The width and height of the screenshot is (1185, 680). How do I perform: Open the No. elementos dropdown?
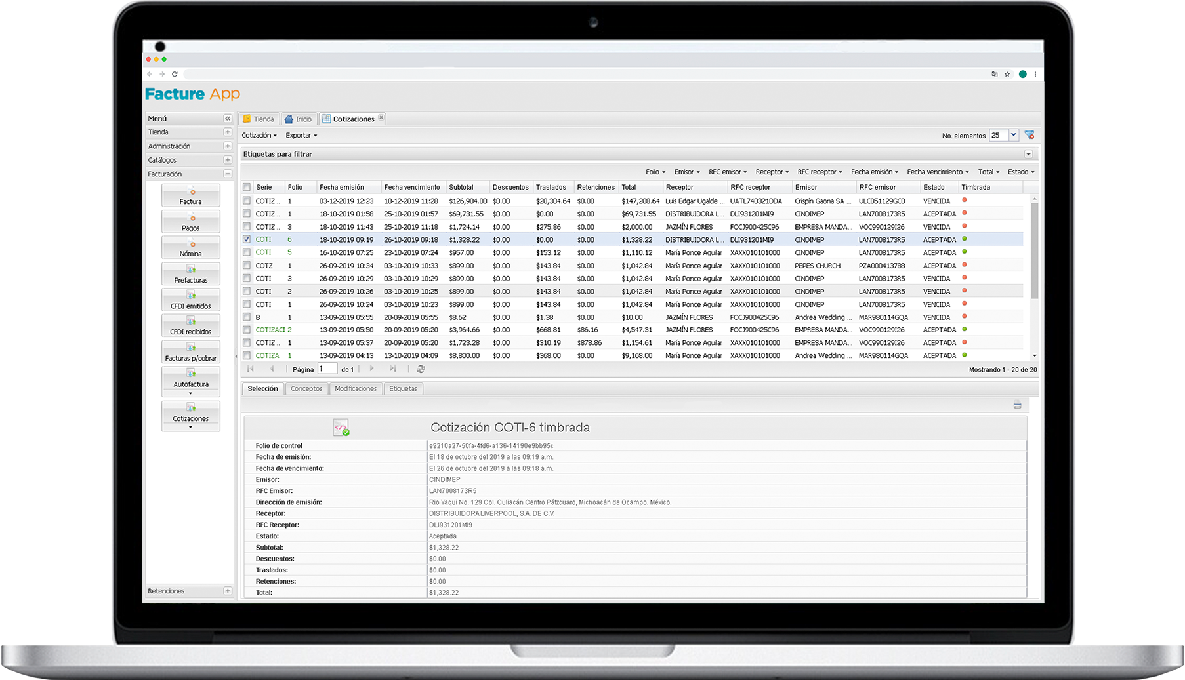[x=1013, y=135]
